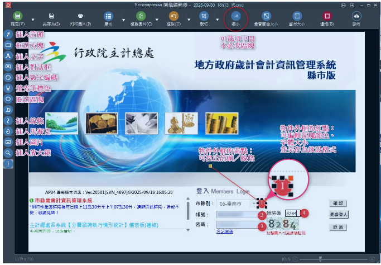The width and height of the screenshot is (381, 265).
Task: Click the 市縣歲會計資訊管理系統 red heading
Action: (x=64, y=201)
